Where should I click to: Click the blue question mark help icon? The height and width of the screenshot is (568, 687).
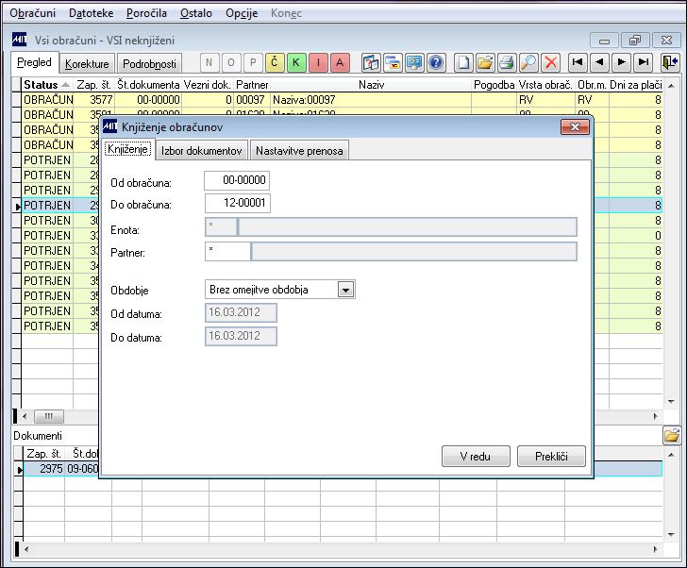pyautogui.click(x=436, y=62)
